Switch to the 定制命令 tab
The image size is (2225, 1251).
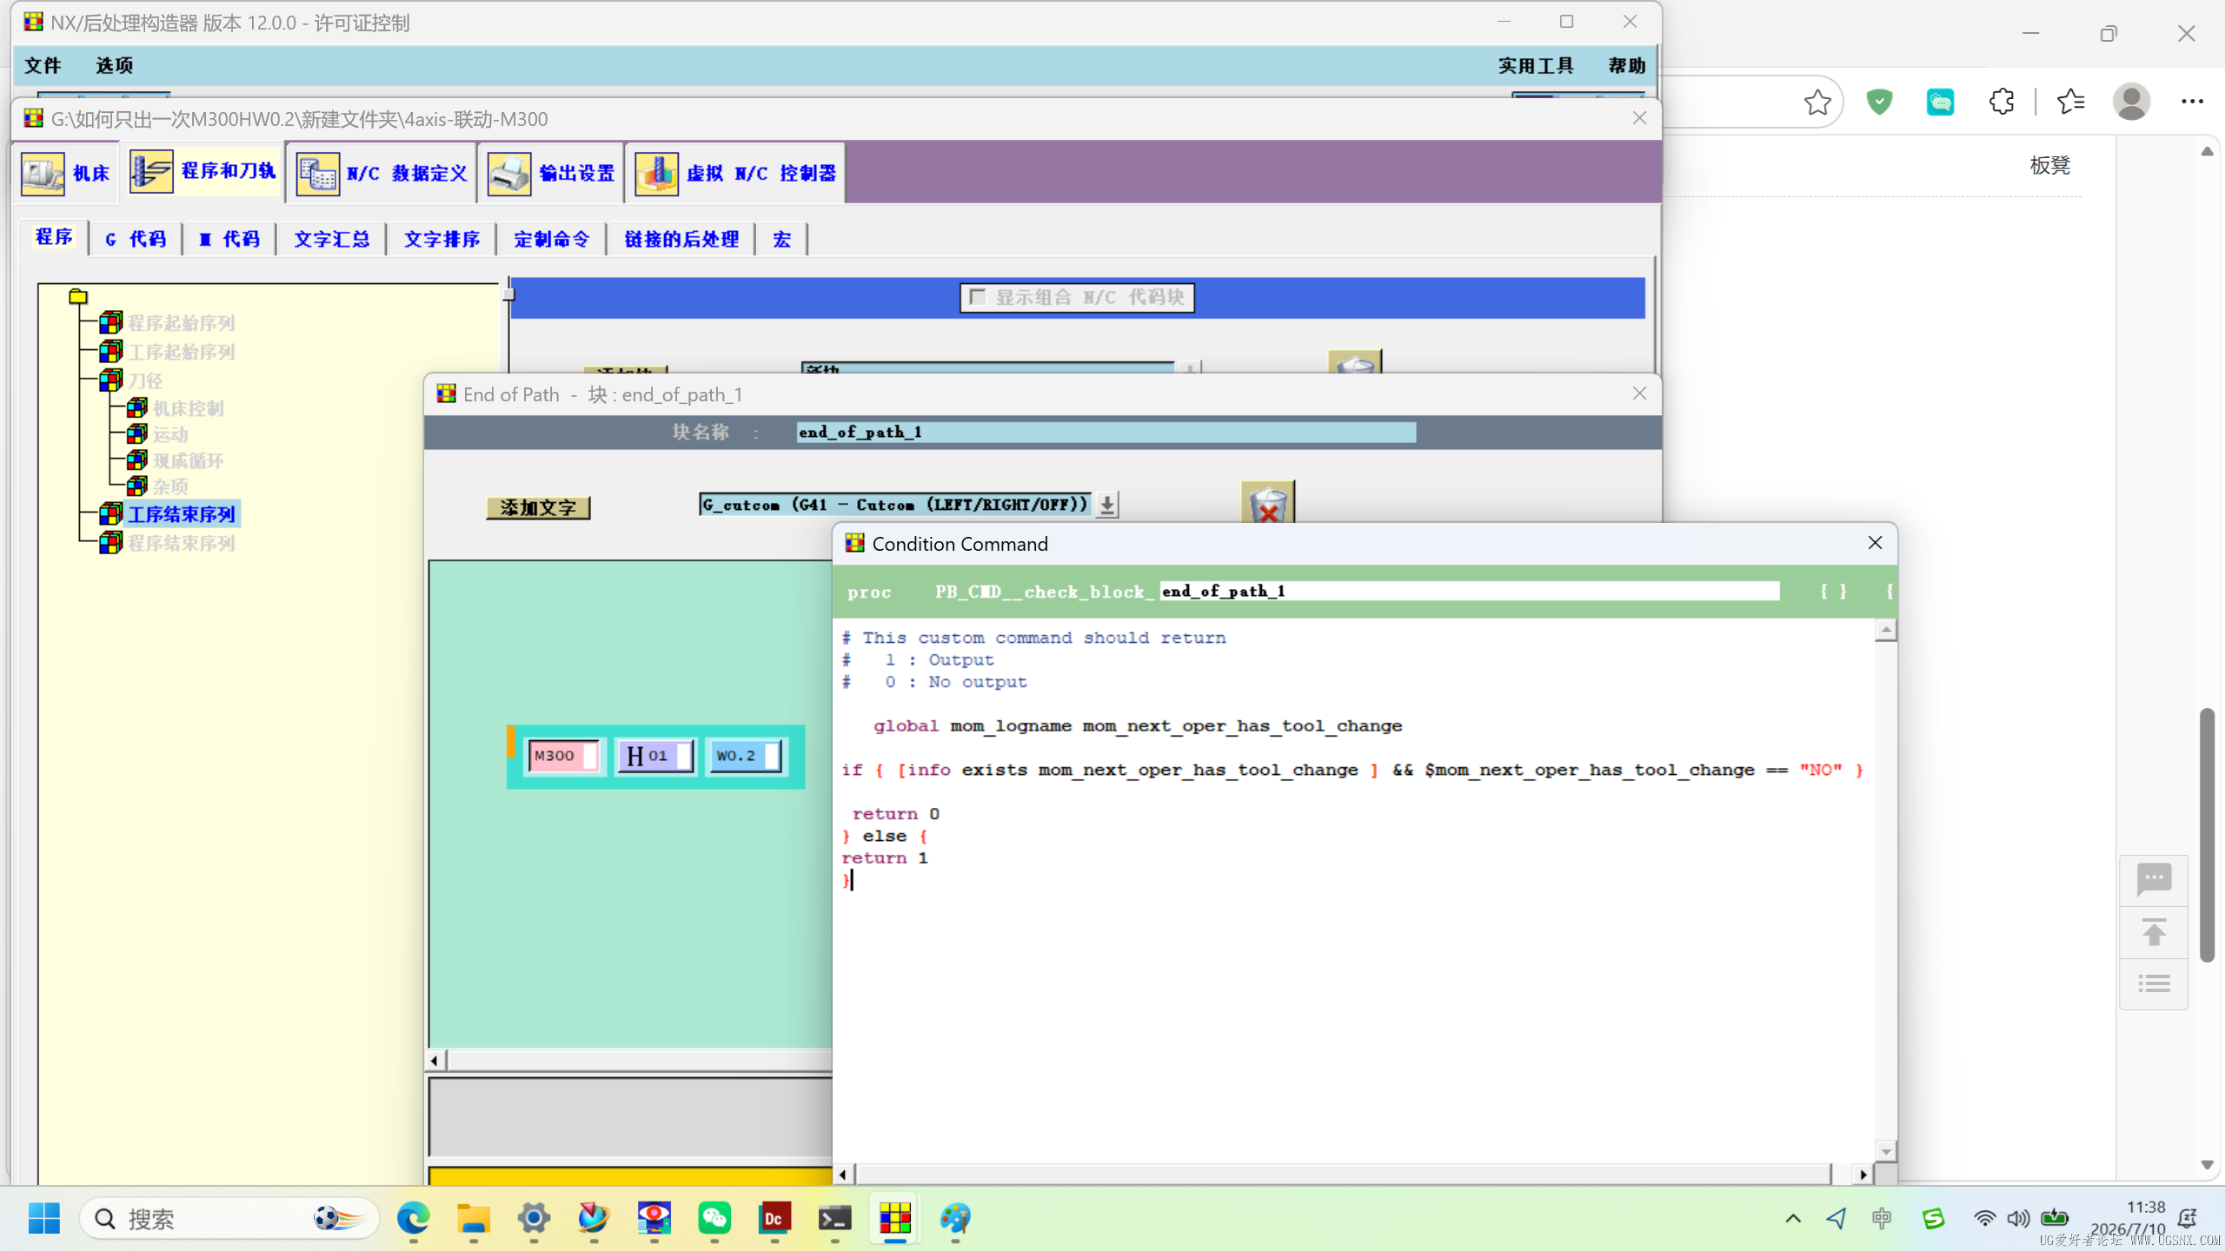552,239
